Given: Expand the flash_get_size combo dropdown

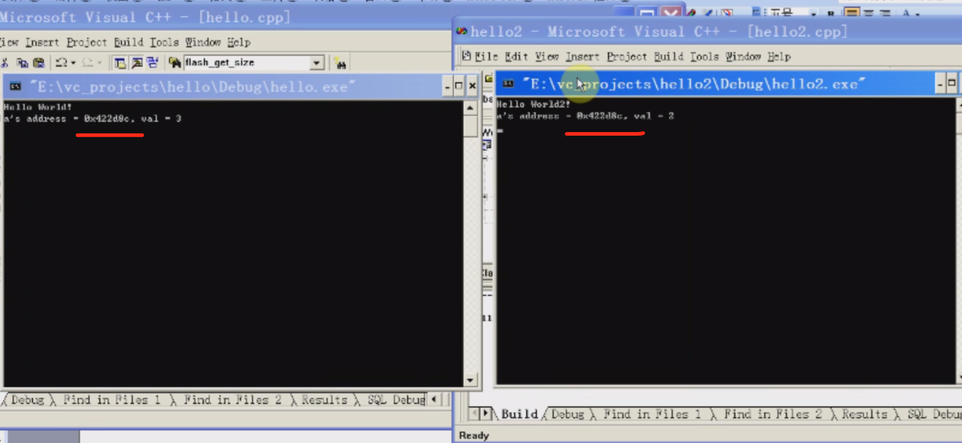Looking at the screenshot, I should [x=317, y=62].
